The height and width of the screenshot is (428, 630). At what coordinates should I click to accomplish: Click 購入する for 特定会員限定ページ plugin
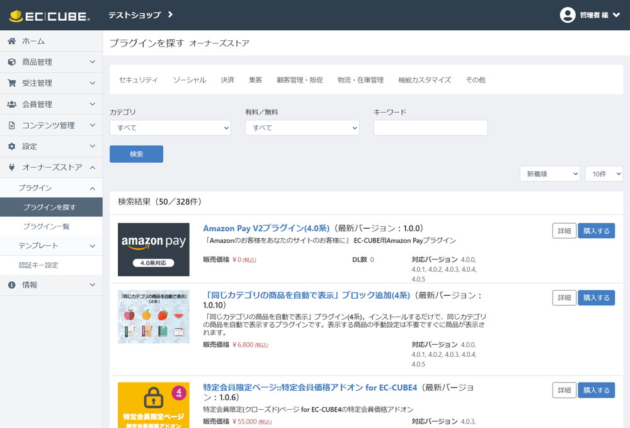[x=596, y=390]
